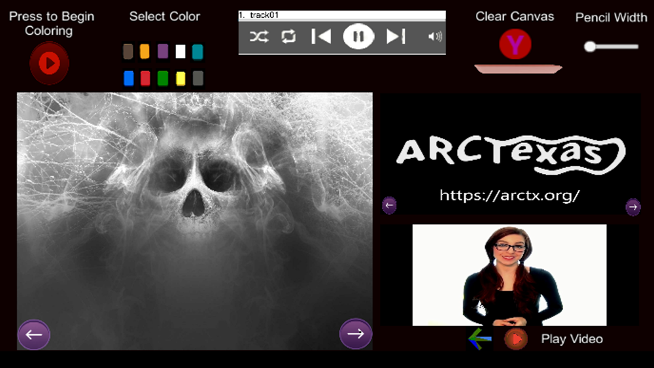Mute the music player volume
Viewport: 654px width, 368px height.
435,37
